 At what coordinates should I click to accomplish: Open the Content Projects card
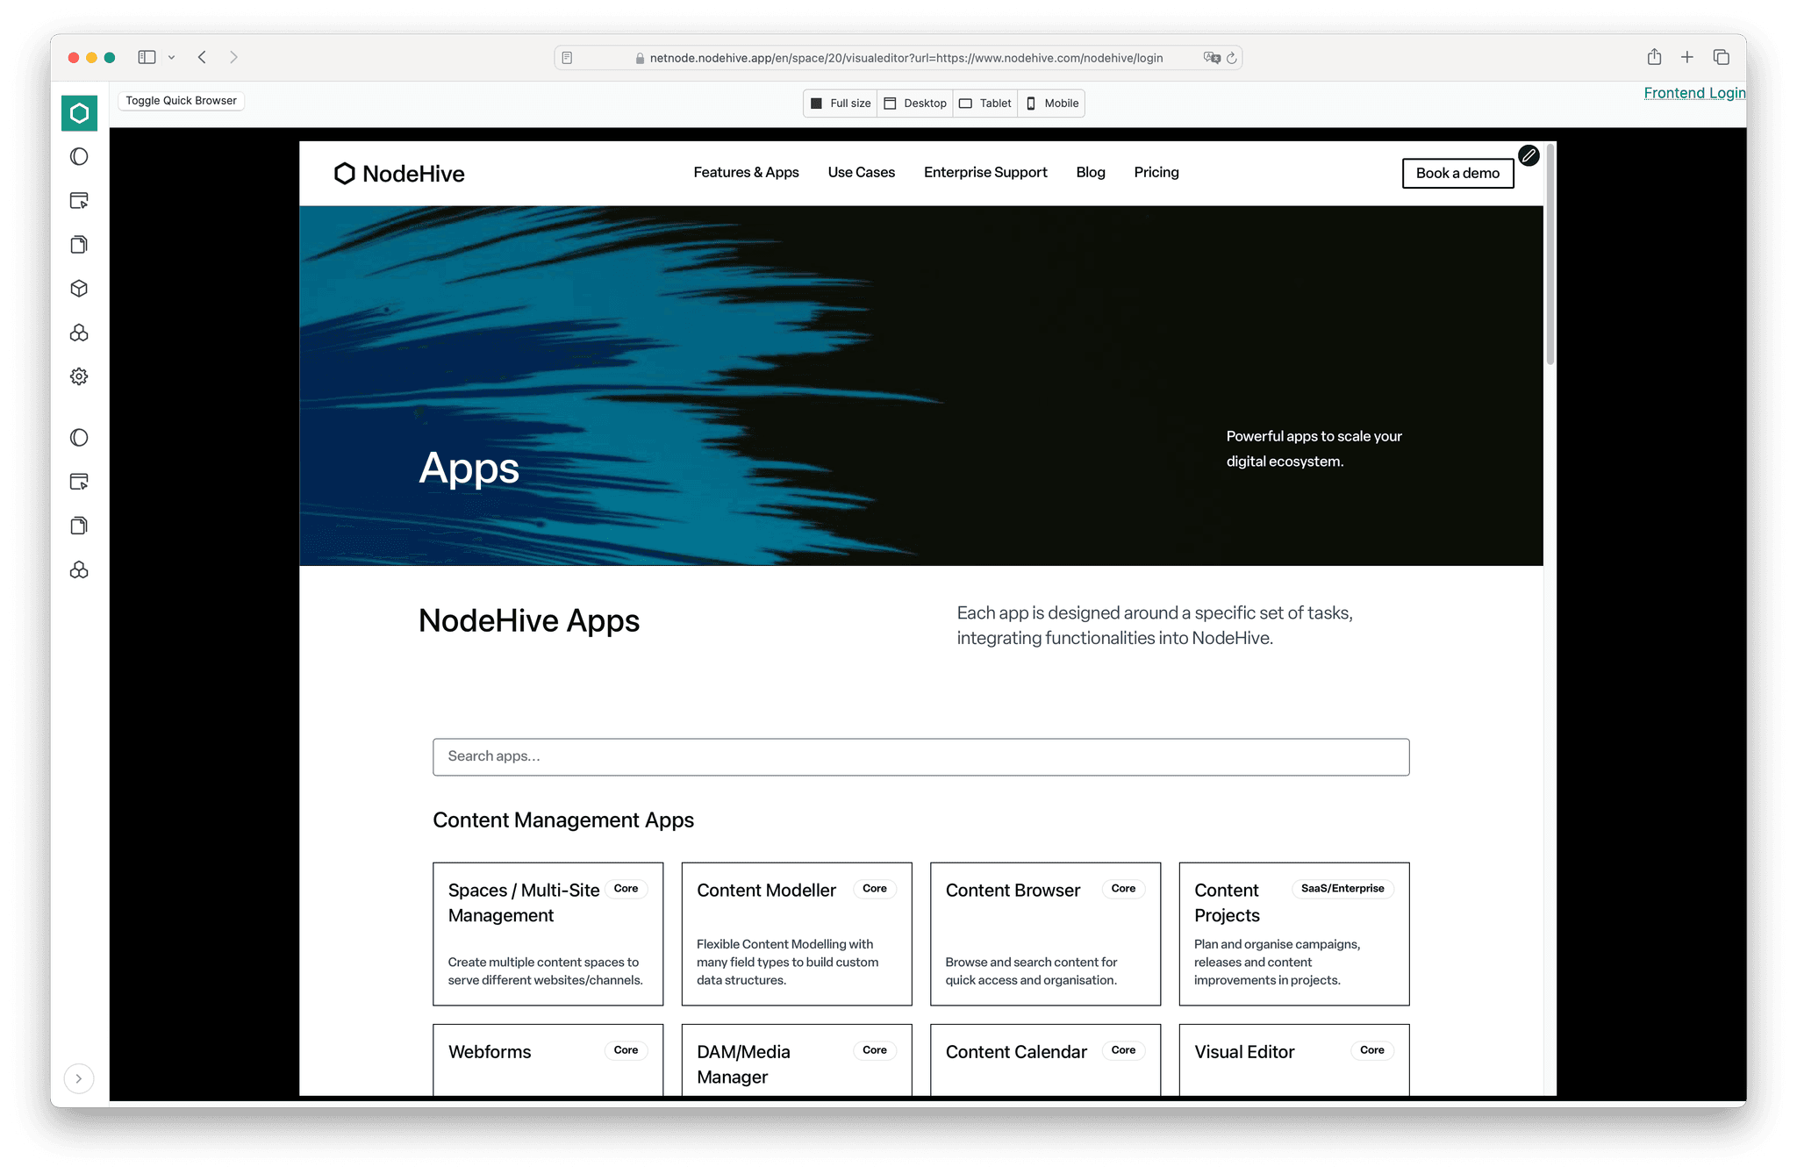pos(1294,934)
